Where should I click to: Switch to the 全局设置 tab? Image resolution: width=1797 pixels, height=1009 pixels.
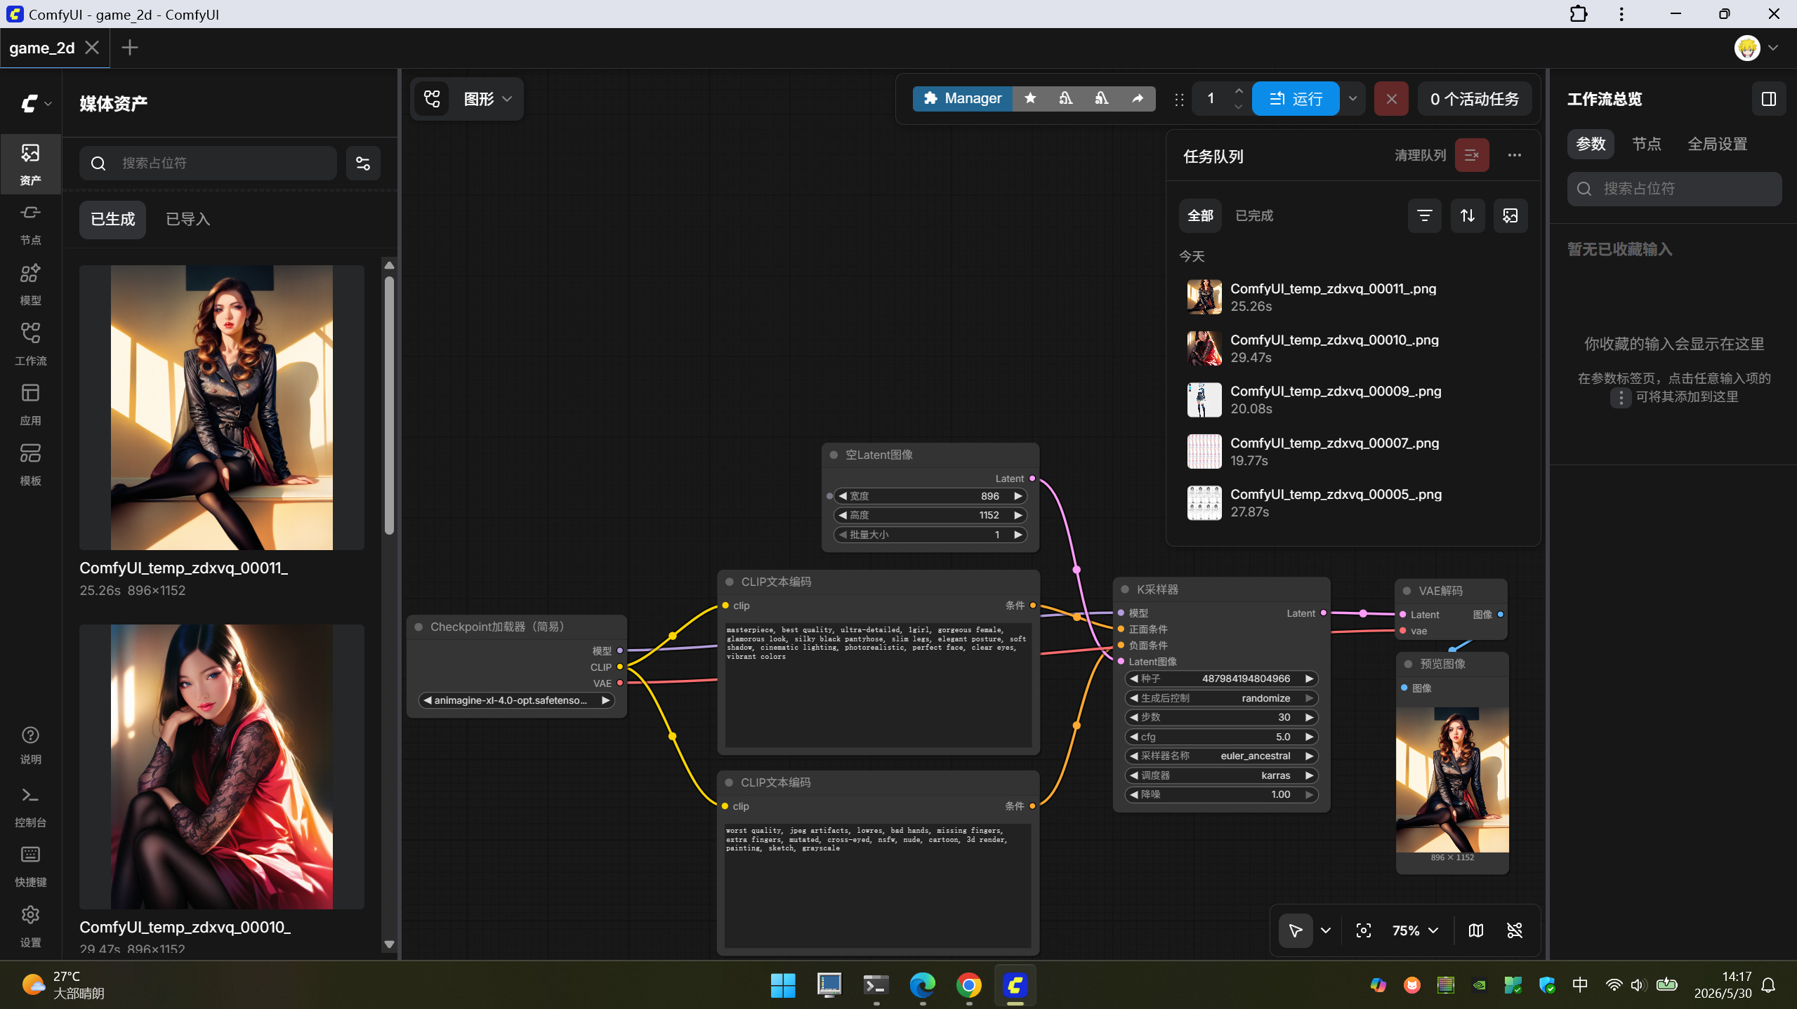[1717, 144]
